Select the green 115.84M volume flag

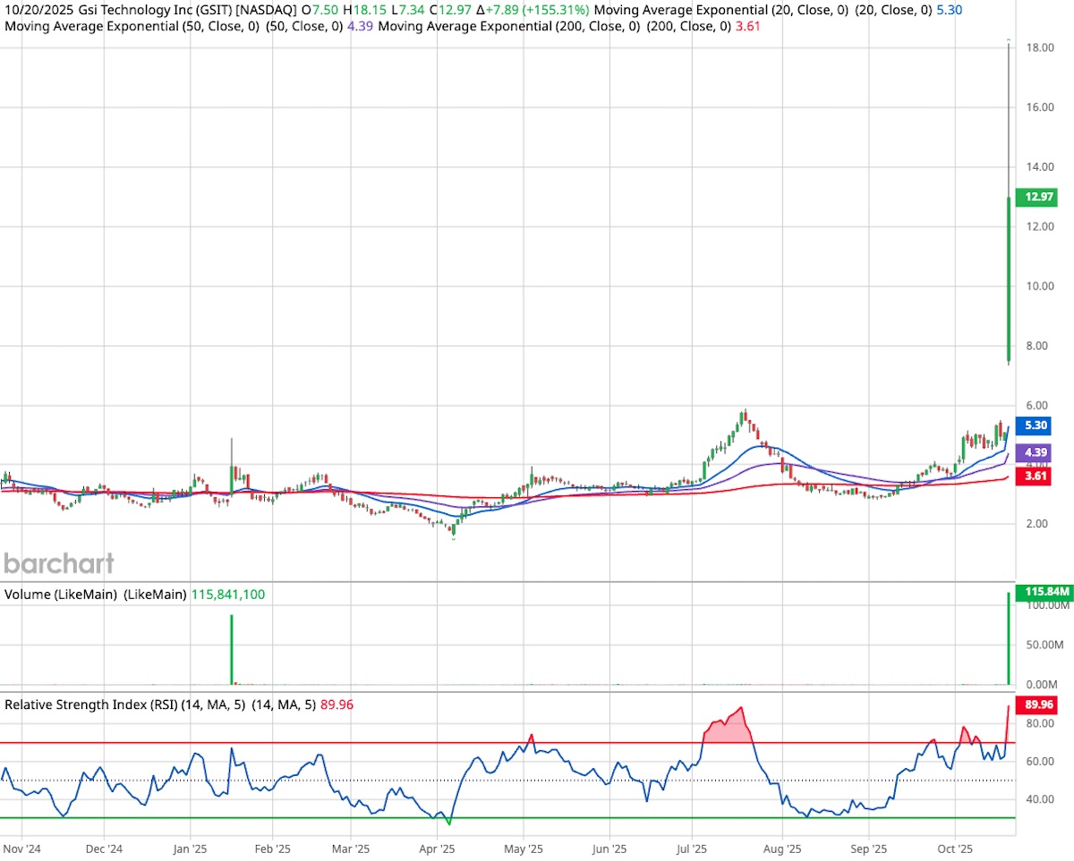pos(1043,592)
